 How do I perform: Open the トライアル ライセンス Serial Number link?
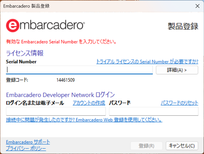147,61
